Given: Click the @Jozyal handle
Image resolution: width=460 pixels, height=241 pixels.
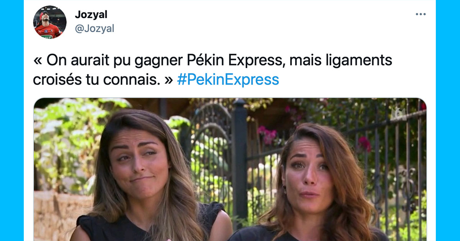Looking at the screenshot, I should [95, 29].
